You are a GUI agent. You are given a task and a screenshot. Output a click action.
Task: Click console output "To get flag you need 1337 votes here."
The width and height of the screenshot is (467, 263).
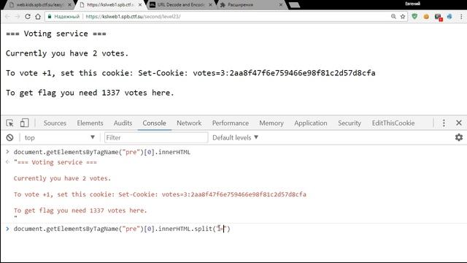point(80,210)
